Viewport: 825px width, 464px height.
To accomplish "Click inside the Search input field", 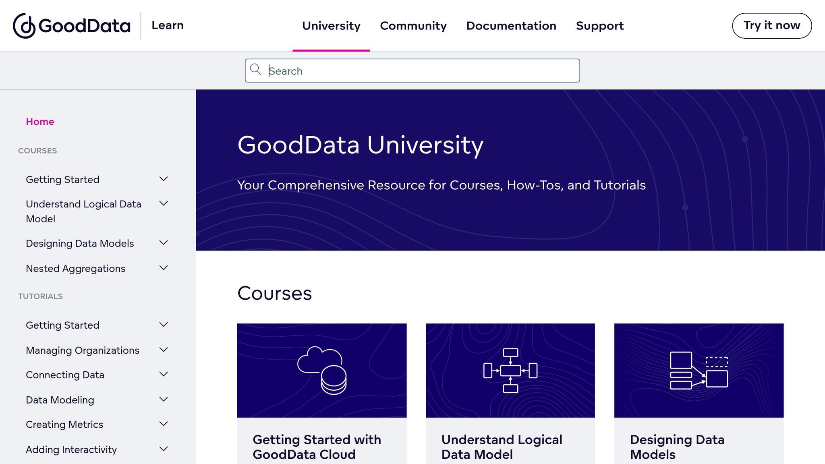I will pyautogui.click(x=403, y=70).
